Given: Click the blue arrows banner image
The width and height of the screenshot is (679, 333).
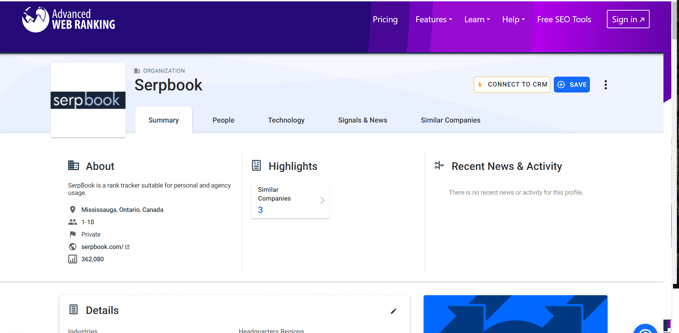Looking at the screenshot, I should 515,314.
